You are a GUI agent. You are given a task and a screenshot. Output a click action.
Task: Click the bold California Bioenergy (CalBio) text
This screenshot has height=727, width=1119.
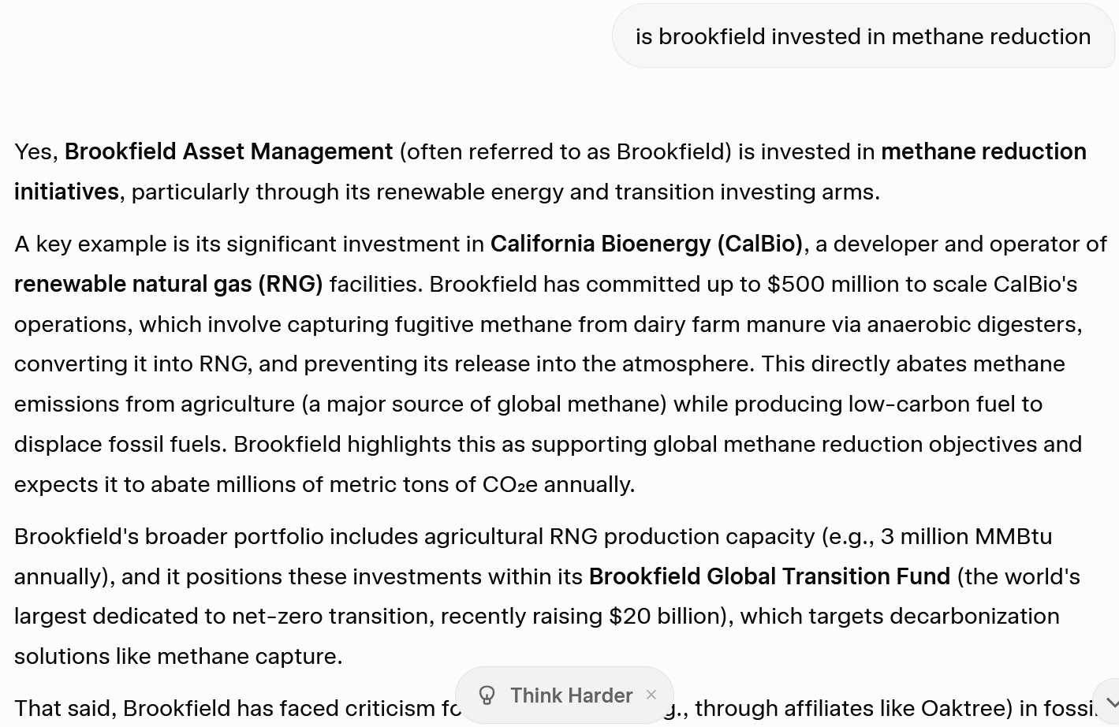(x=646, y=244)
